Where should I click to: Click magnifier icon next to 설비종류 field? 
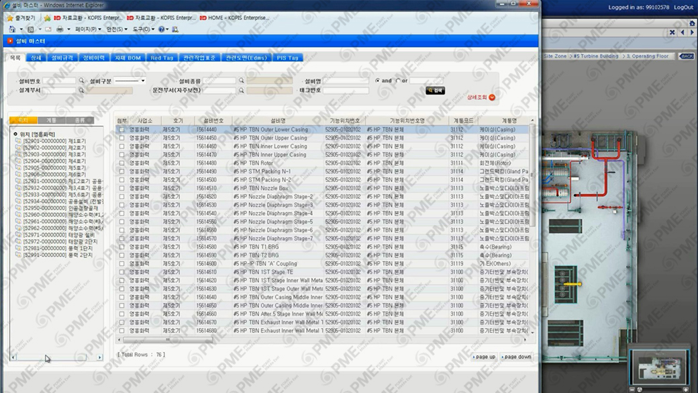(x=241, y=81)
